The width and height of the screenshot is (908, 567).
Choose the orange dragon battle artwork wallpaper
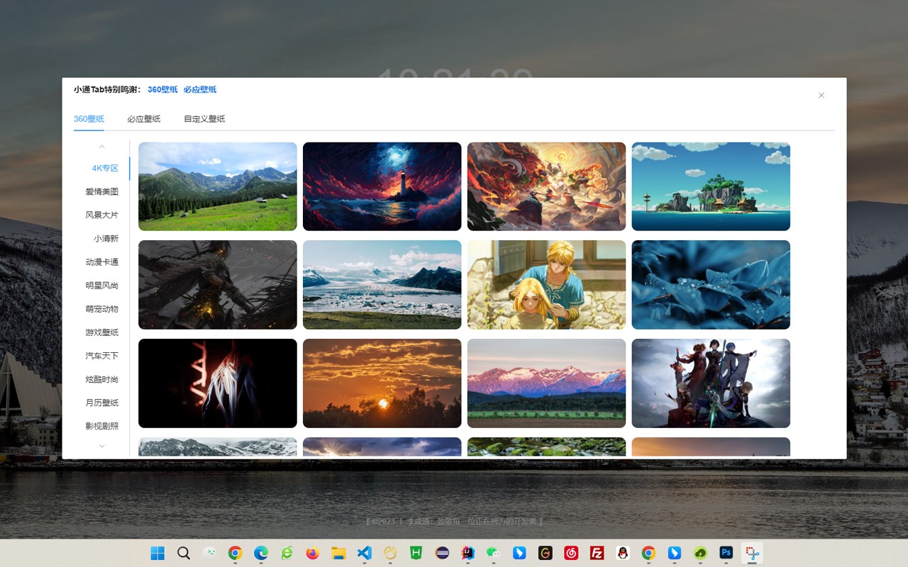pyautogui.click(x=546, y=186)
